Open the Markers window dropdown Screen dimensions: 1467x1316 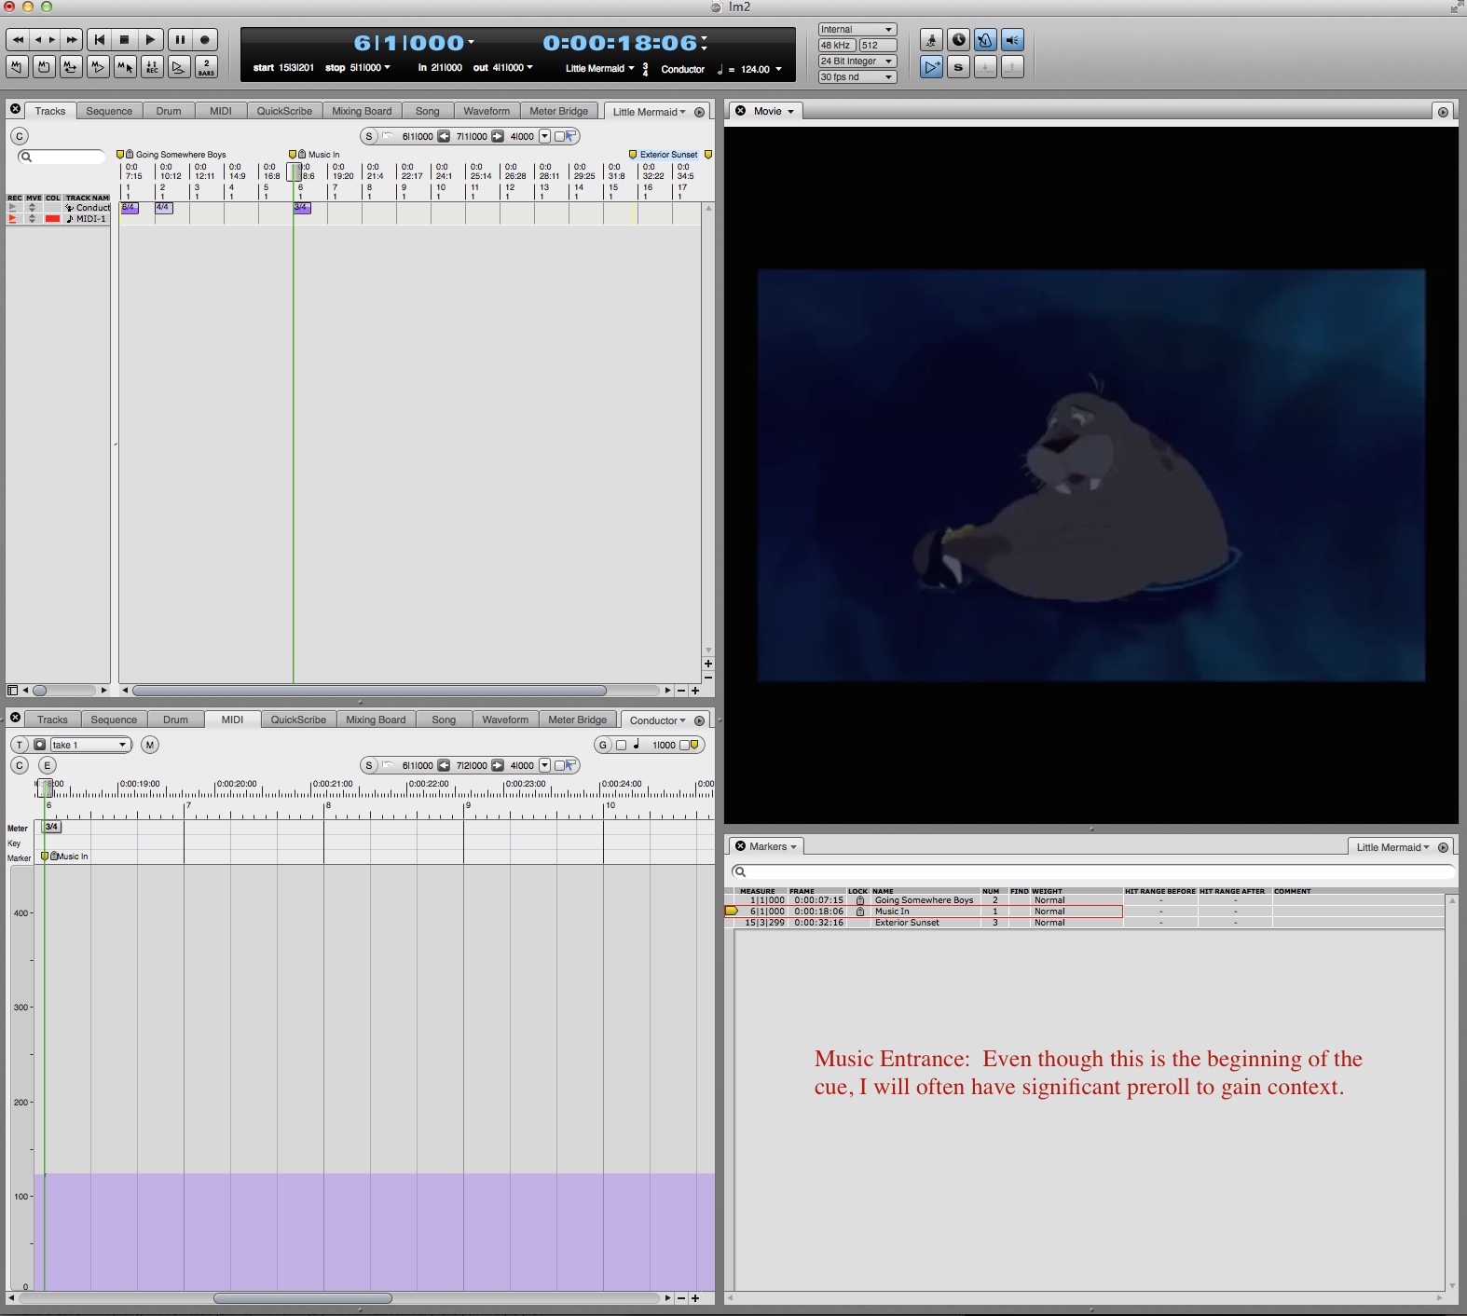click(773, 846)
